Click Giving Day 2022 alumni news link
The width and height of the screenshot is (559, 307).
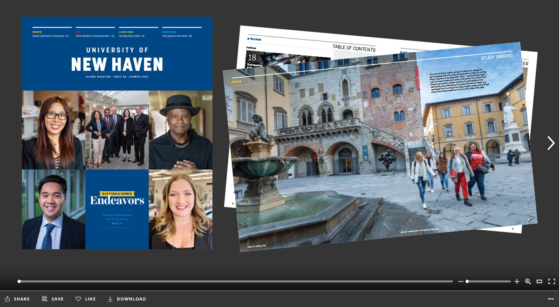[132, 35]
